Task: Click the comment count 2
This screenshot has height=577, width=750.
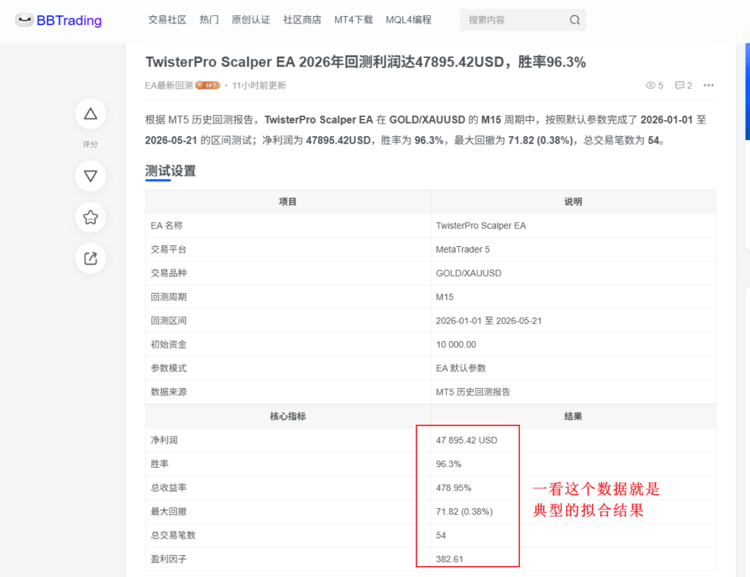Action: (689, 86)
